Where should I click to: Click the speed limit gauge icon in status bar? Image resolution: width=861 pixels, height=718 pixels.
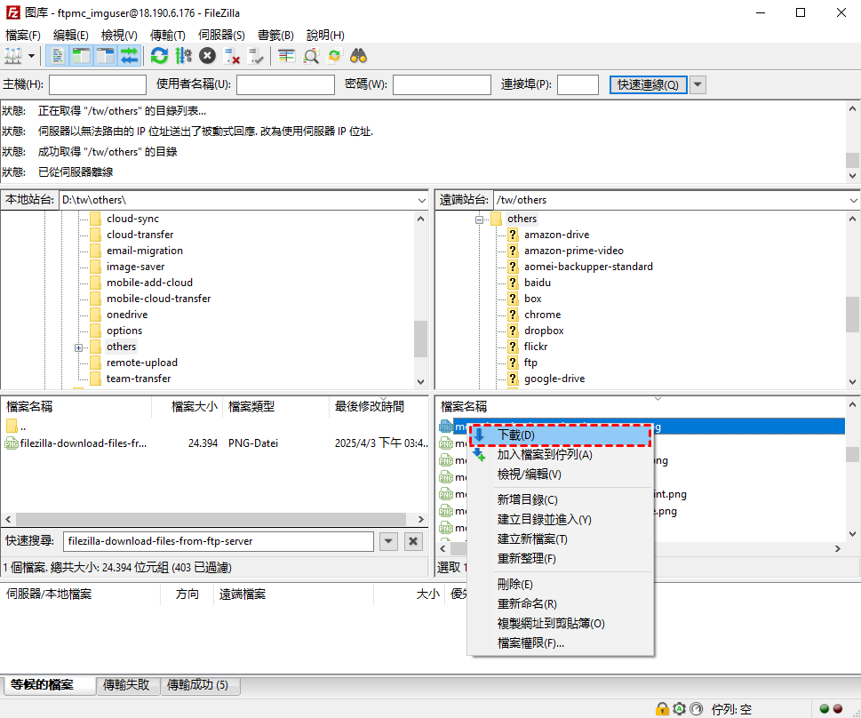point(697,708)
